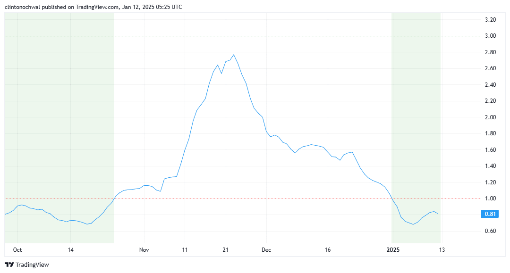
Task: Click the Dec date axis label
Action: click(x=266, y=249)
